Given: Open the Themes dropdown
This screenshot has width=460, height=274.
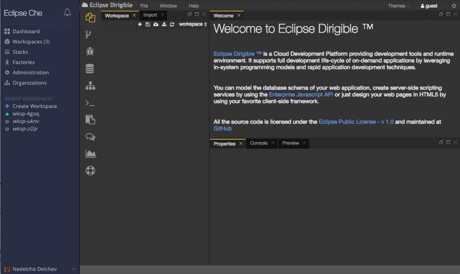Looking at the screenshot, I should click(398, 6).
